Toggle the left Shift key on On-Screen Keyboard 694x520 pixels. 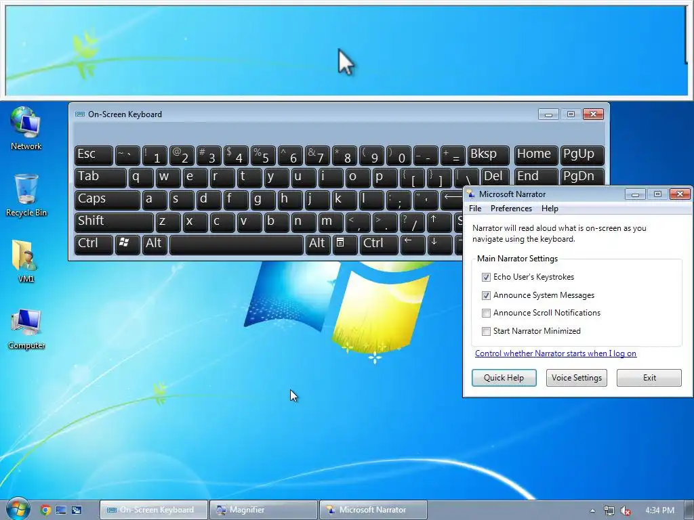click(x=114, y=222)
